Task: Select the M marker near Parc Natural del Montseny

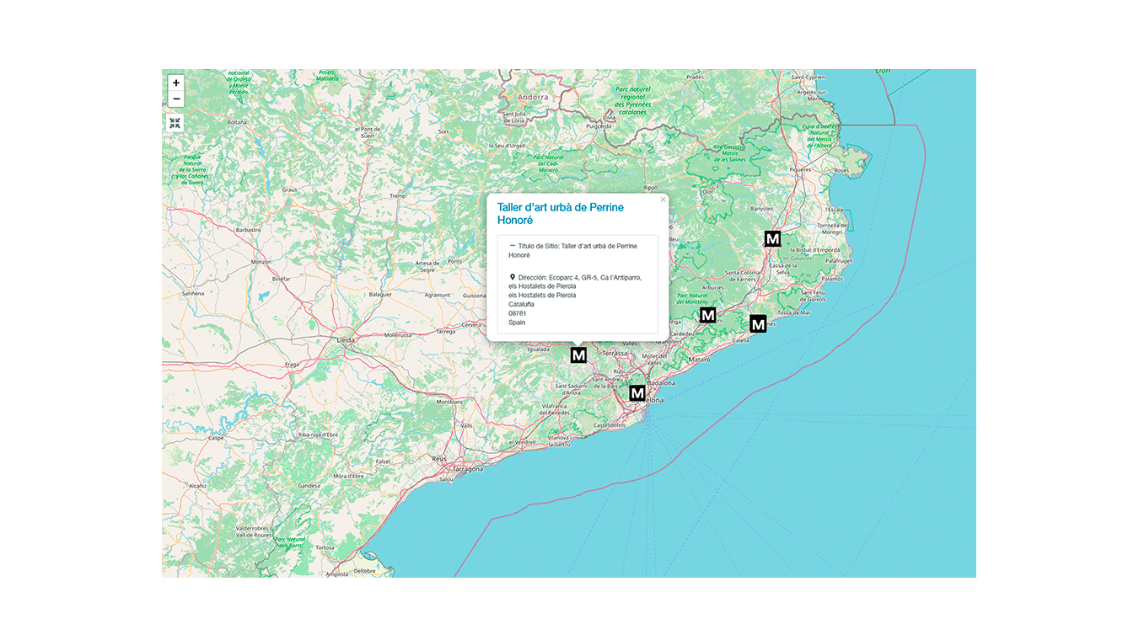Action: click(x=707, y=315)
